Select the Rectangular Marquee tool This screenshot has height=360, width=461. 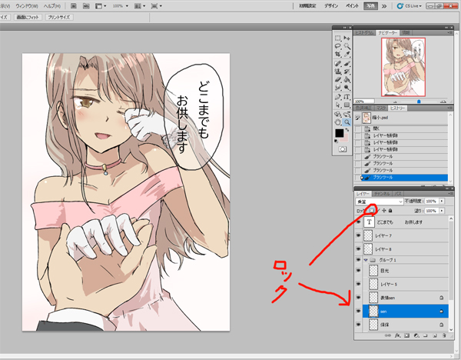[x=338, y=38]
